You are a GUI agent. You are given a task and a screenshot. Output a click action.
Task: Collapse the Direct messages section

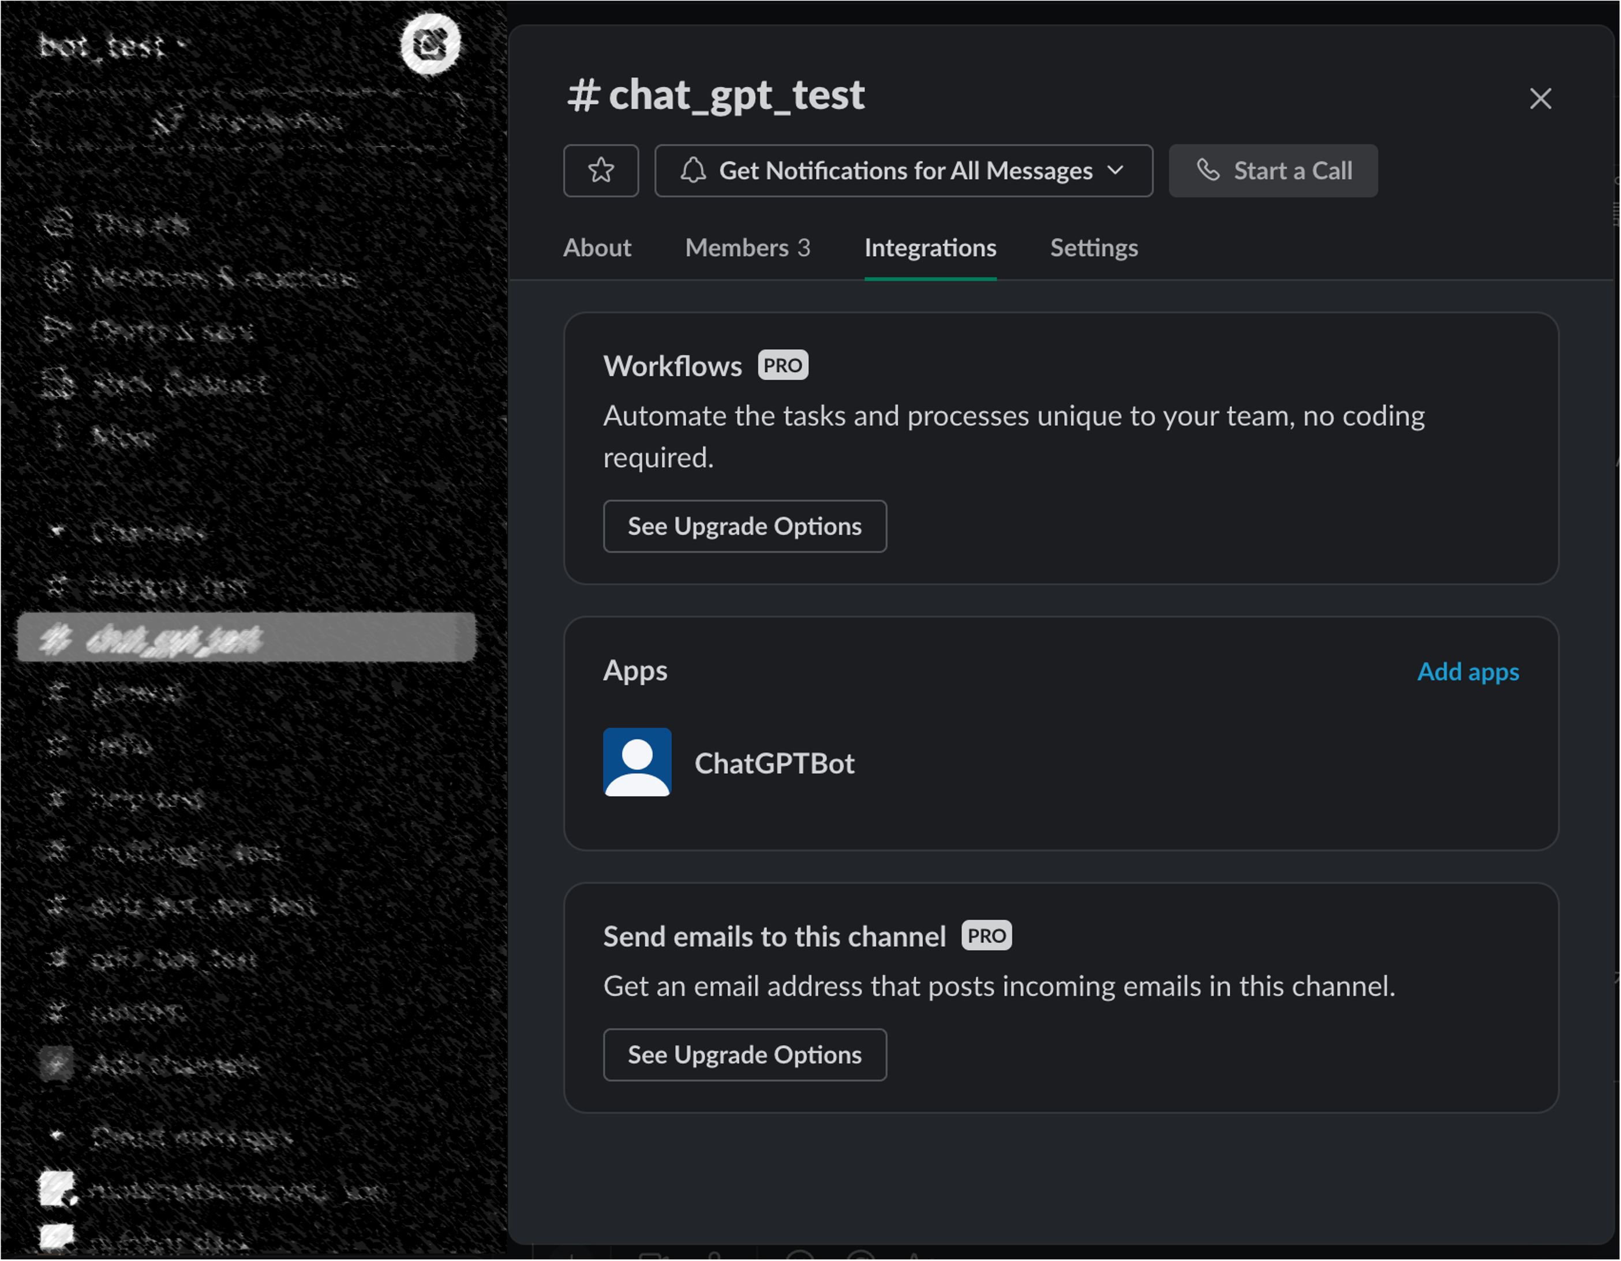tap(57, 1135)
